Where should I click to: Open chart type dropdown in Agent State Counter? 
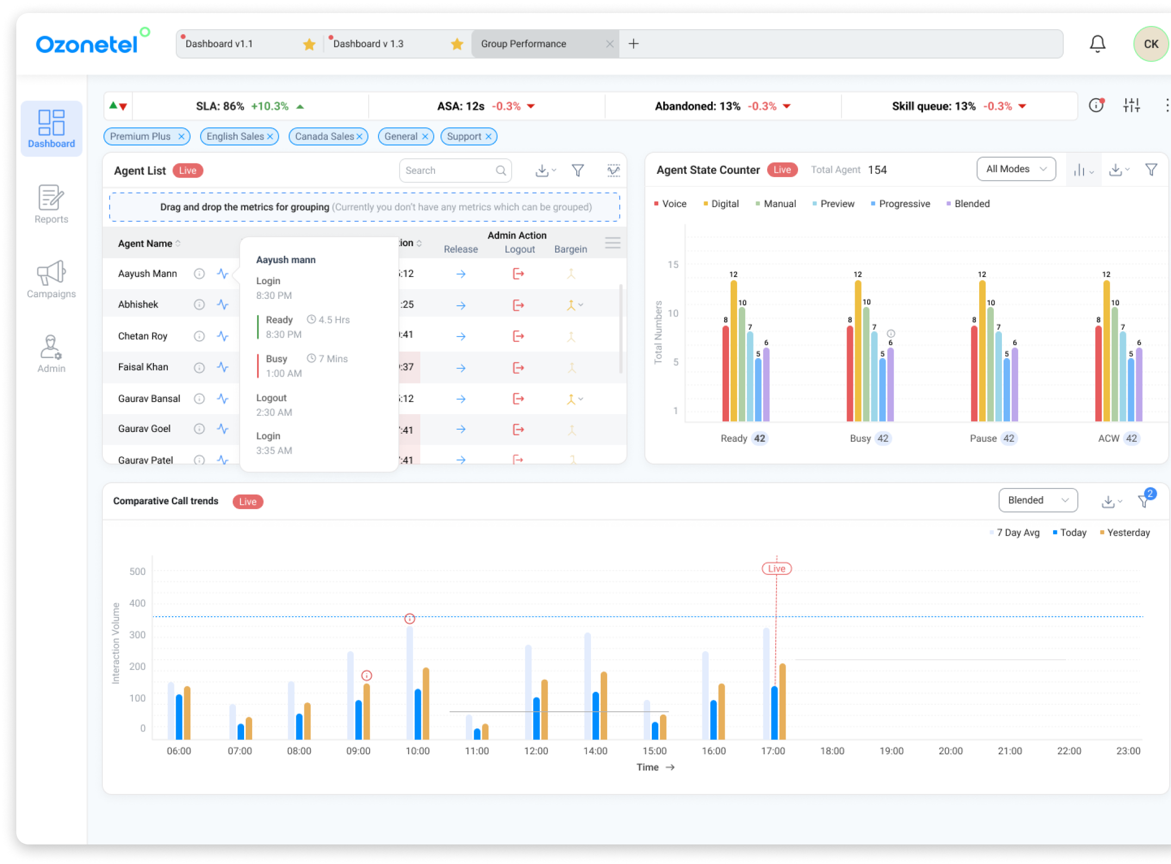(x=1083, y=171)
